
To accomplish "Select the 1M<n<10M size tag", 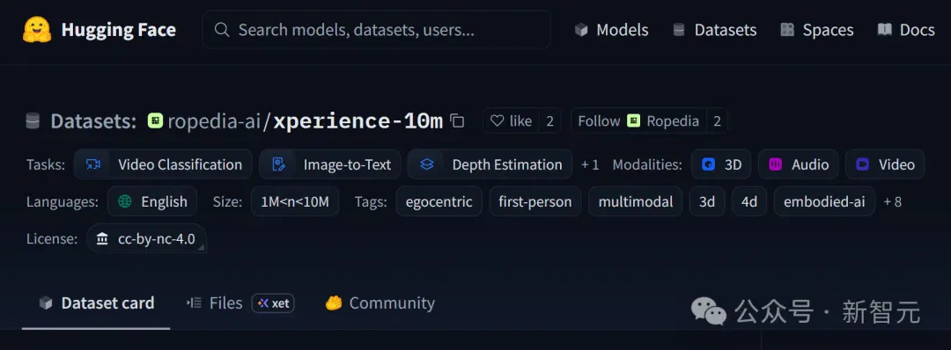I will tap(295, 201).
